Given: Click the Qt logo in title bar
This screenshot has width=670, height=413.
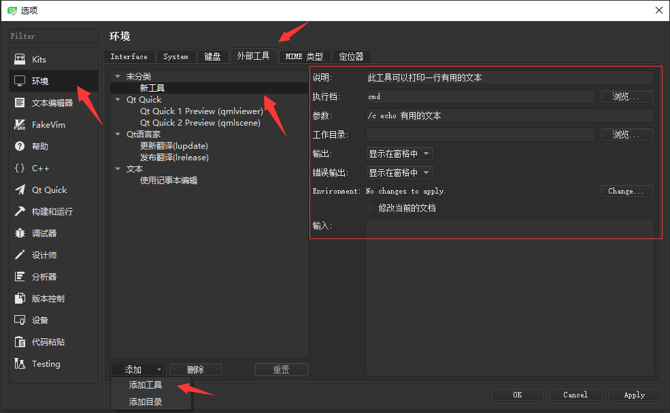Looking at the screenshot, I should coord(12,10).
